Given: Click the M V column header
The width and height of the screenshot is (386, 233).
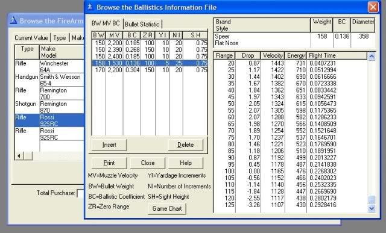Looking at the screenshot, I should (x=115, y=35).
